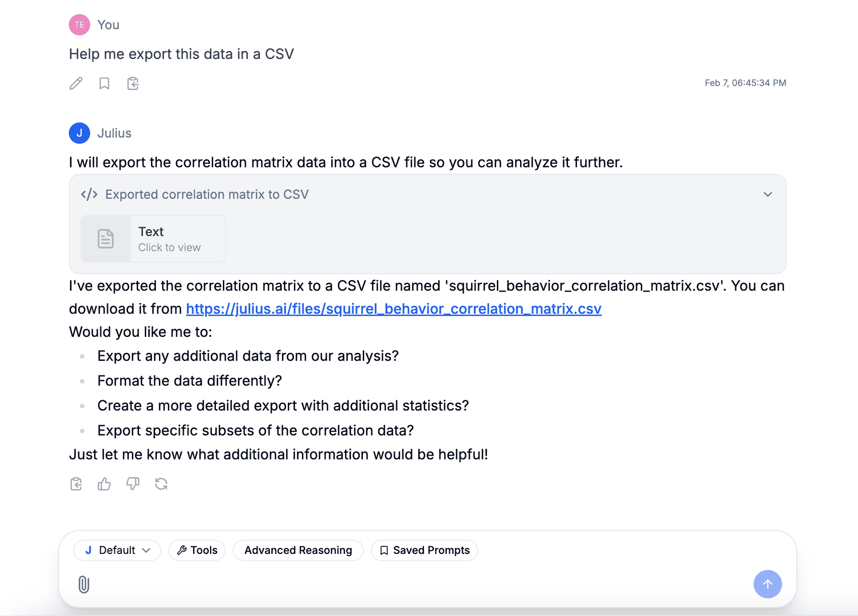Expand the chevron next to Default

click(x=147, y=550)
